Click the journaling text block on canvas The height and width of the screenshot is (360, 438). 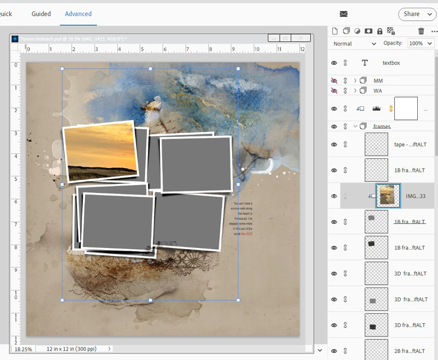pos(241,219)
